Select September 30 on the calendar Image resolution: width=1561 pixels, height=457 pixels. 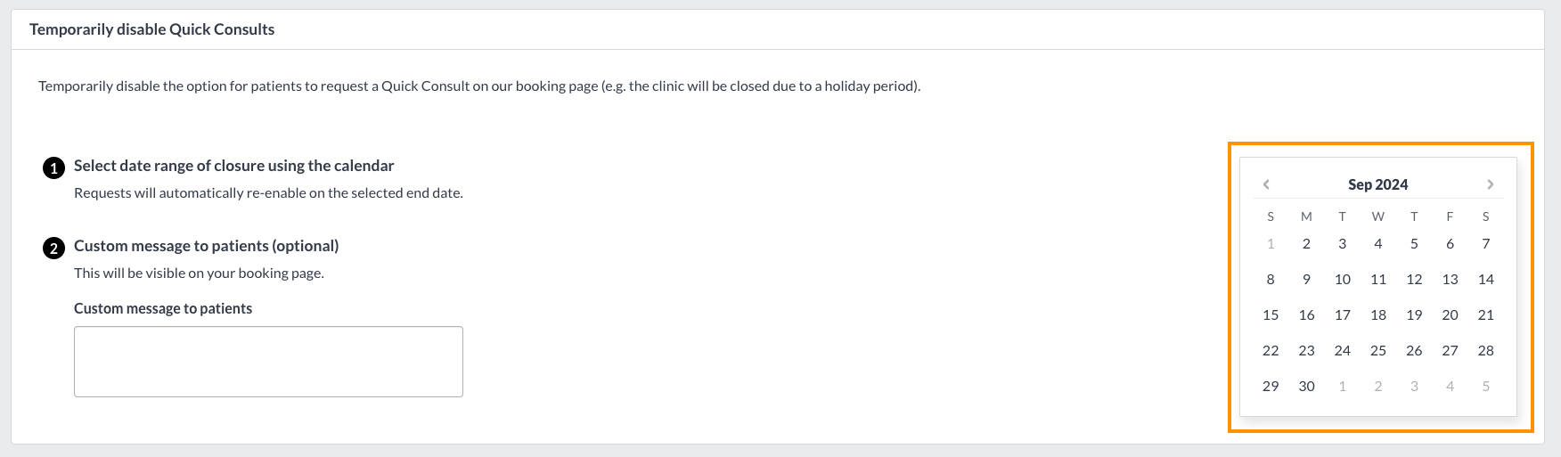coord(1306,386)
